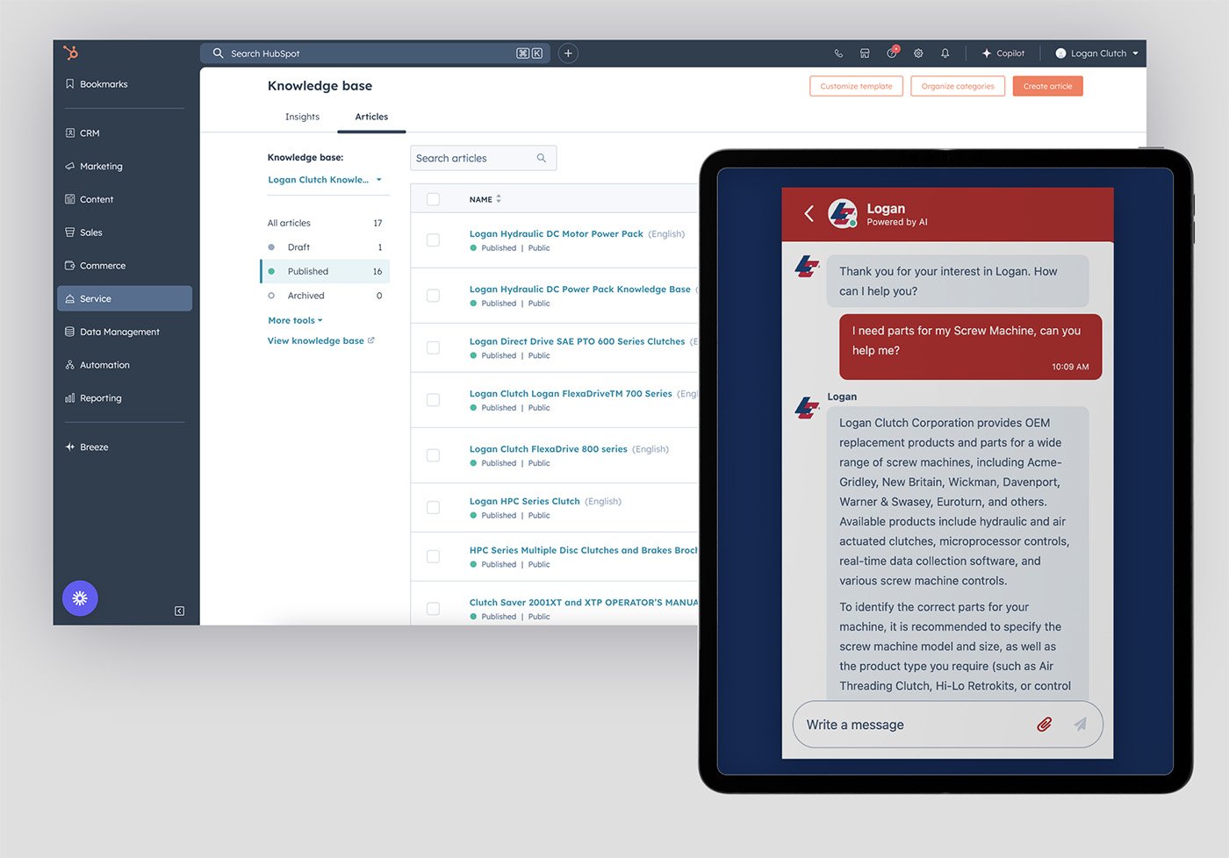
Task: Open Logan Clutch FlexaDrive 800 series article
Action: click(x=548, y=449)
